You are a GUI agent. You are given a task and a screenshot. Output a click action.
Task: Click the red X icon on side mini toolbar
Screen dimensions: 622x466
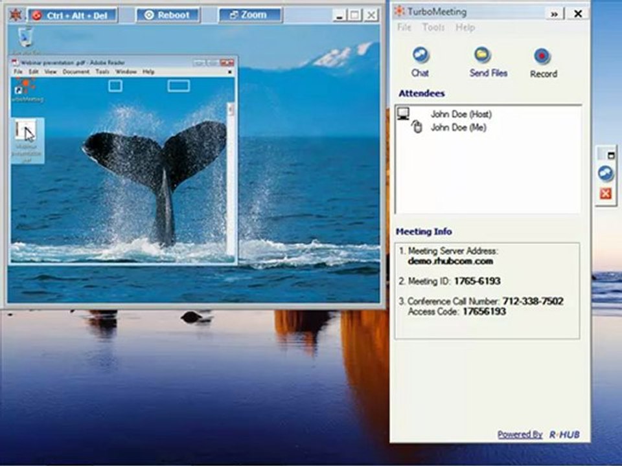tap(605, 194)
